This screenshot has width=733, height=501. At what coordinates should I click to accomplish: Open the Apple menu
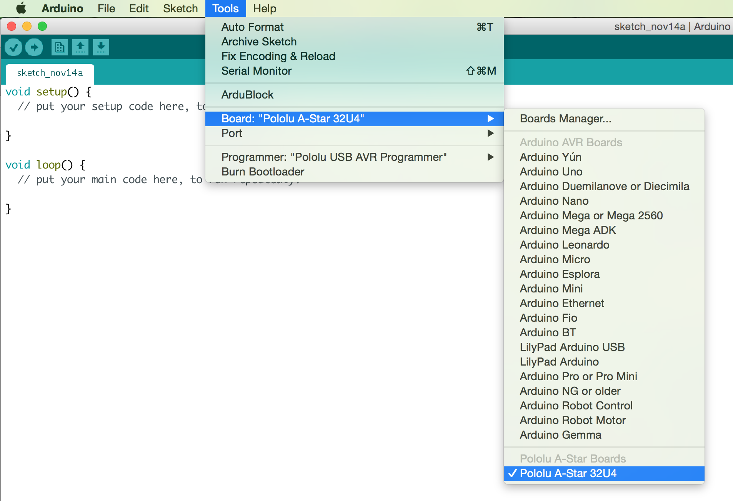point(21,8)
